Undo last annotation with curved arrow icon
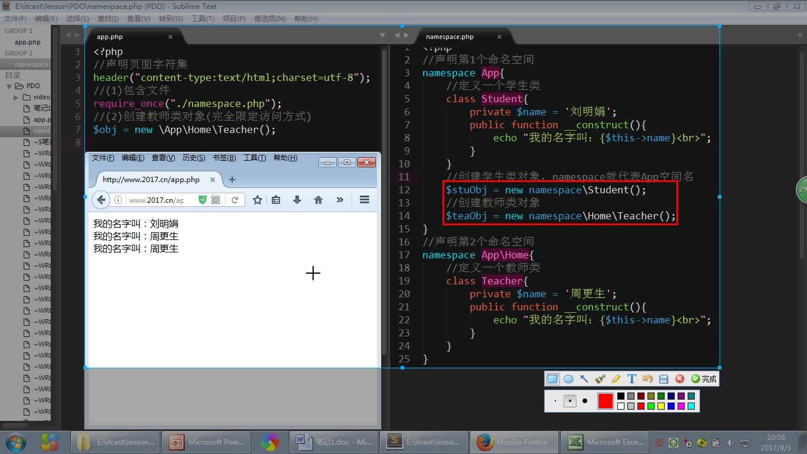 [x=647, y=379]
